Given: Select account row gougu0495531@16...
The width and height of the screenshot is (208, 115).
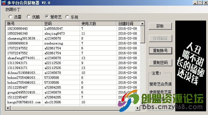Looking at the screenshot, I should pos(73,92).
